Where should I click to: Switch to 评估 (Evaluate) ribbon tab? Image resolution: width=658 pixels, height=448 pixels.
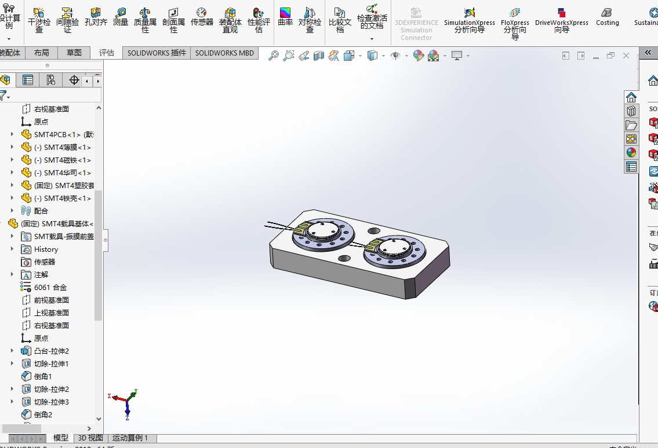106,53
